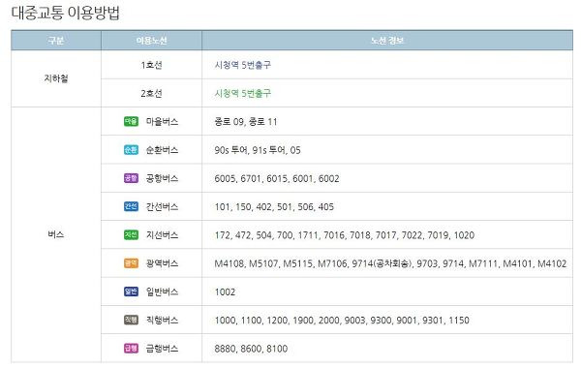Select wide-area routes starting with M4108, M5107
Viewport: 581px width, 368px height.
coord(390,263)
